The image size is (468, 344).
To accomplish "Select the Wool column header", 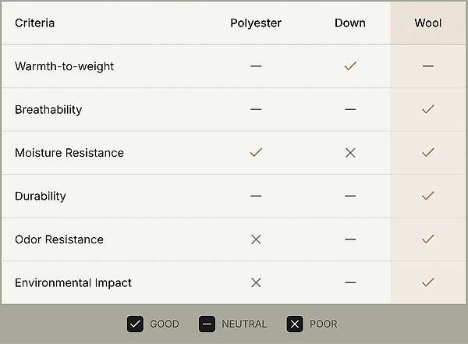I will click(427, 23).
